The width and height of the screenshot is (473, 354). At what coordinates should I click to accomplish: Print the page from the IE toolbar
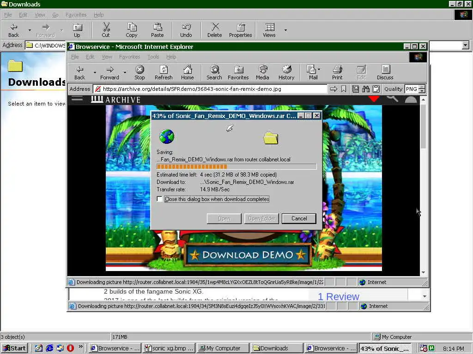337,72
